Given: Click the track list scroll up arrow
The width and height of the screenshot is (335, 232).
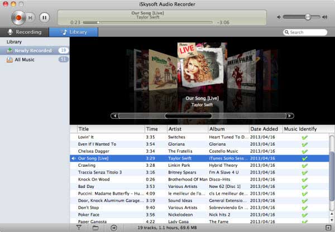Looking at the screenshot, I should point(332,214).
